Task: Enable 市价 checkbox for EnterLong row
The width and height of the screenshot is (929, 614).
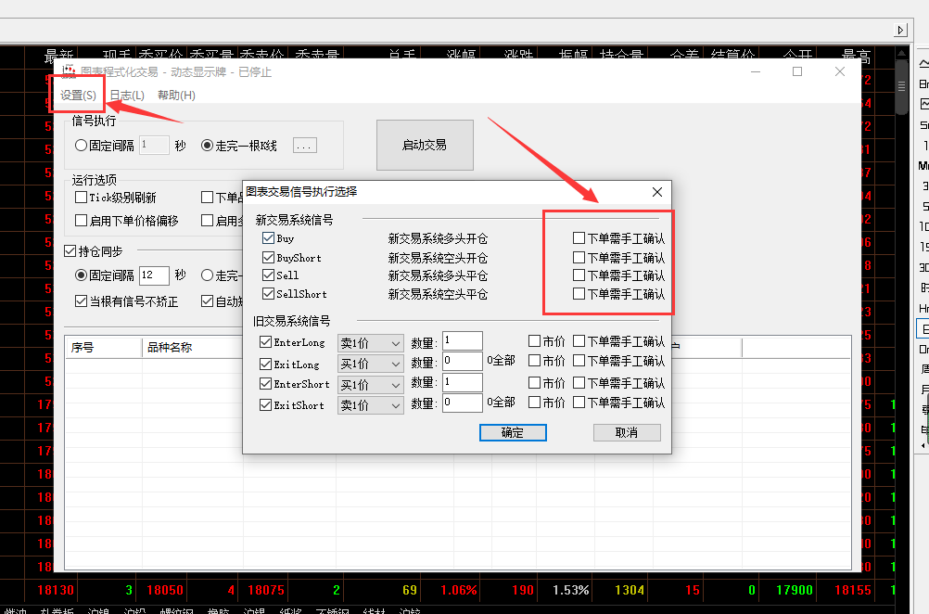Action: [x=534, y=341]
